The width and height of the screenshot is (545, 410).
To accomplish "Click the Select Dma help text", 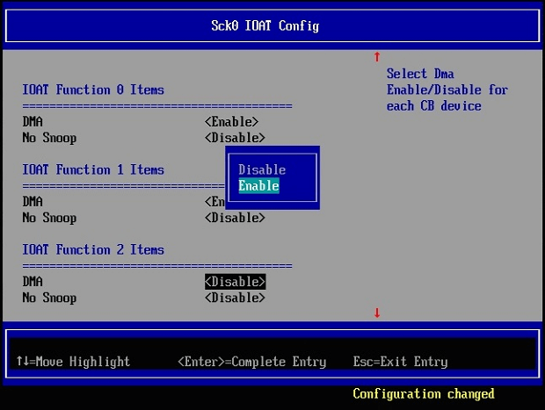I will pos(447,90).
